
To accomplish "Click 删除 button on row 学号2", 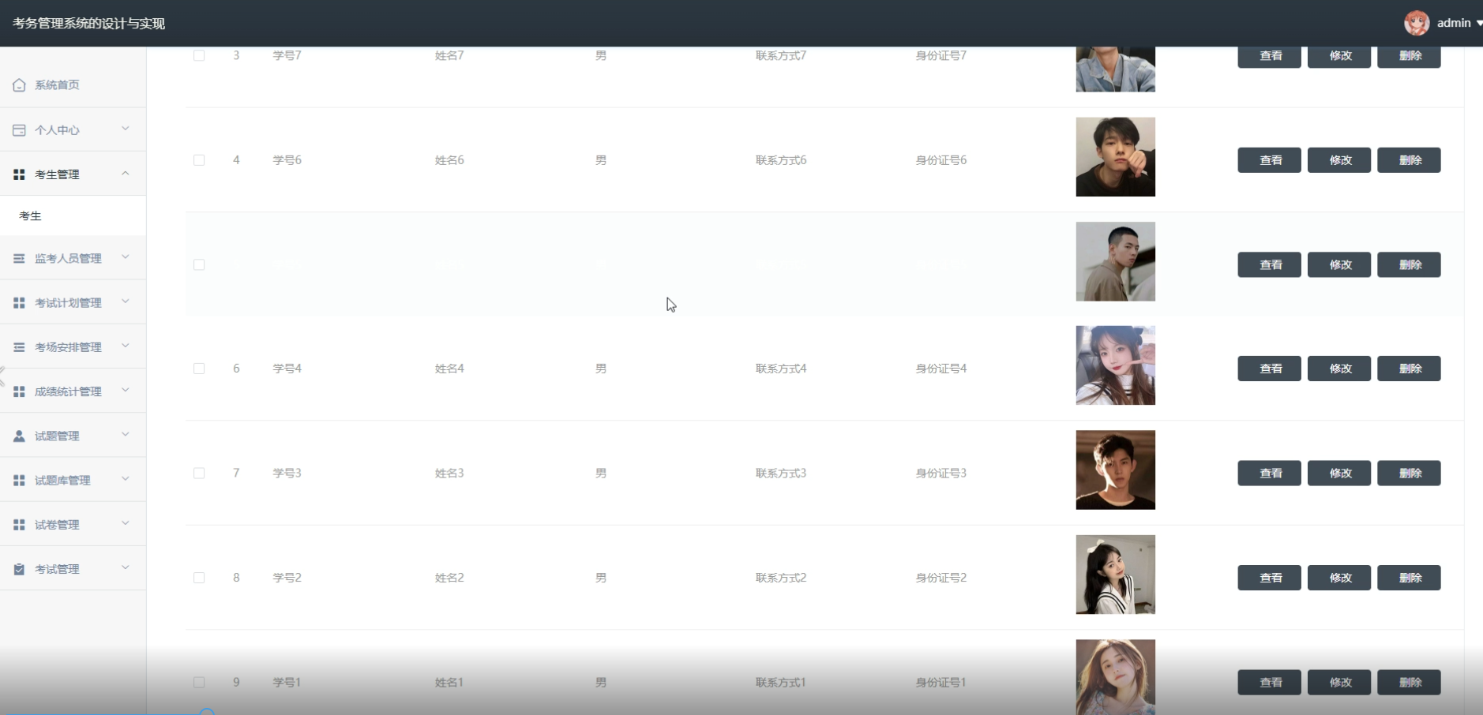I will pos(1409,577).
